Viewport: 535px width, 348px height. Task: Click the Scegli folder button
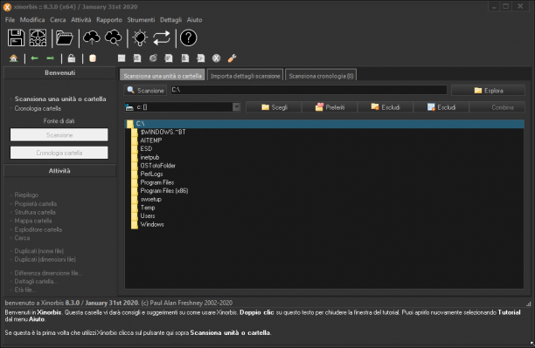click(274, 107)
